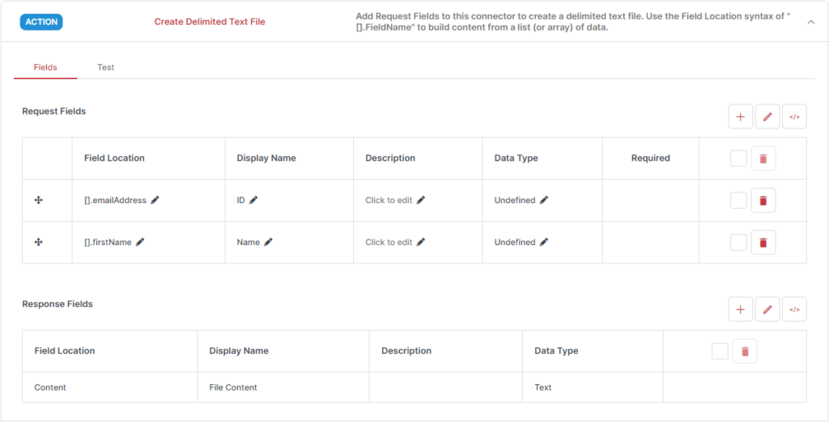This screenshot has width=829, height=422.
Task: Edit the Undefined data type for emailAddress
Action: tap(544, 200)
